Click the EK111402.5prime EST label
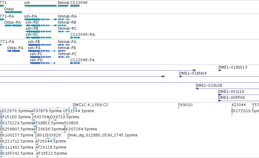 click(17, 148)
